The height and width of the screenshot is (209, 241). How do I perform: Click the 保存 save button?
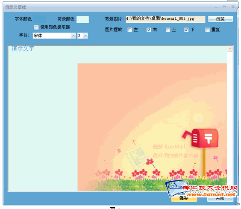pos(184,198)
